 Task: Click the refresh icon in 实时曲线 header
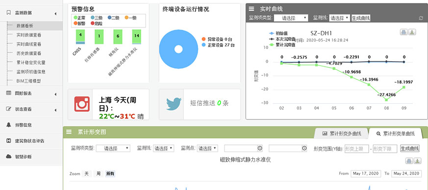point(421,18)
